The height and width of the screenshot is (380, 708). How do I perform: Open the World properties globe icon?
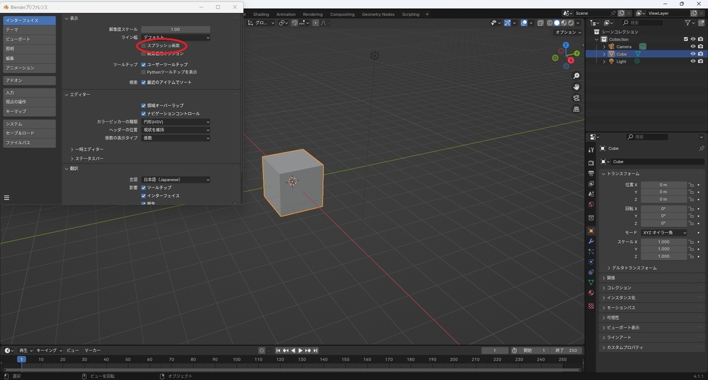point(591,204)
